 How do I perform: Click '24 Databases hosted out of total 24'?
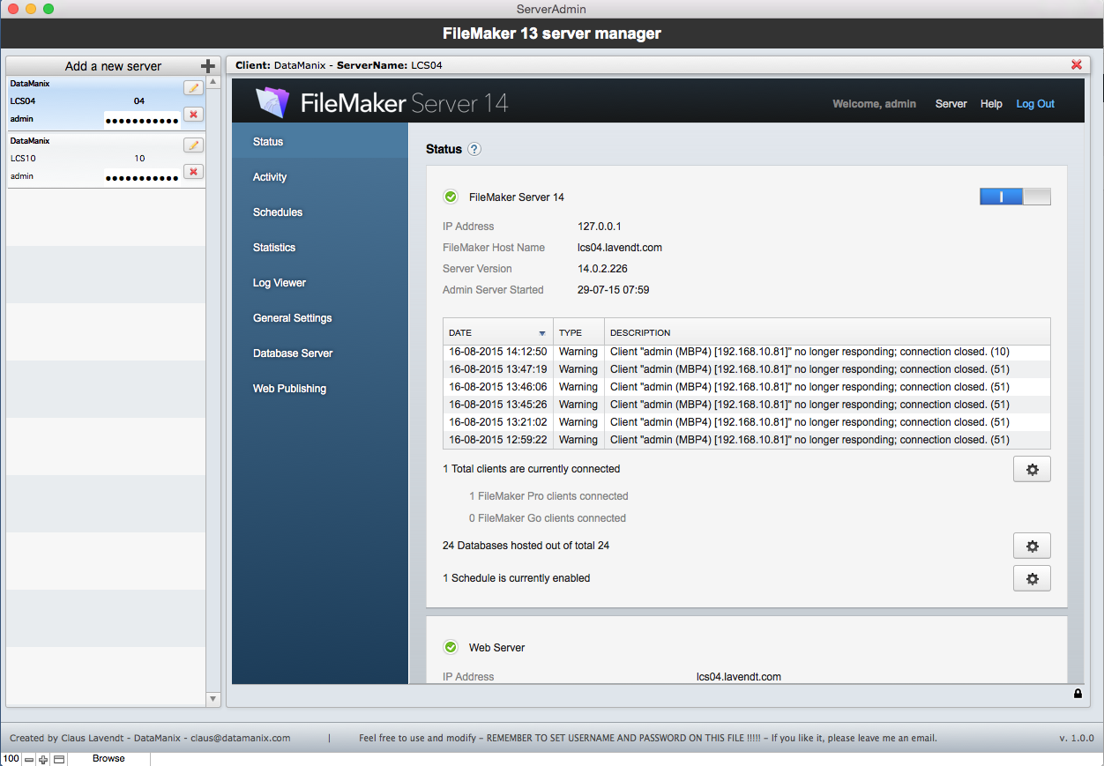(x=526, y=546)
